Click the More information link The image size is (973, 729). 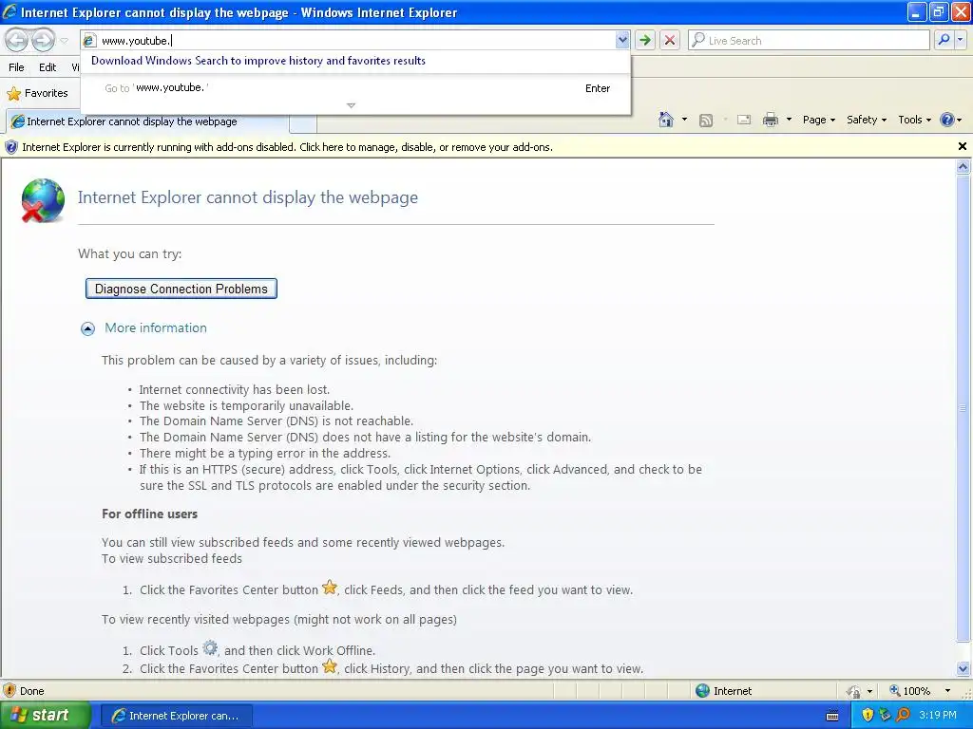coord(156,327)
